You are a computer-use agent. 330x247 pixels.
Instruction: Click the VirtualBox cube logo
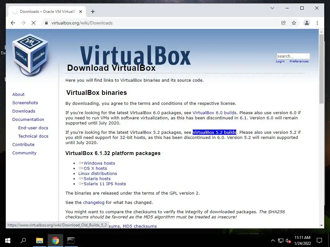tap(30, 55)
